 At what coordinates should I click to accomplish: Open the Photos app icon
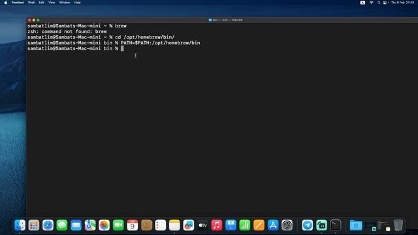point(104,225)
